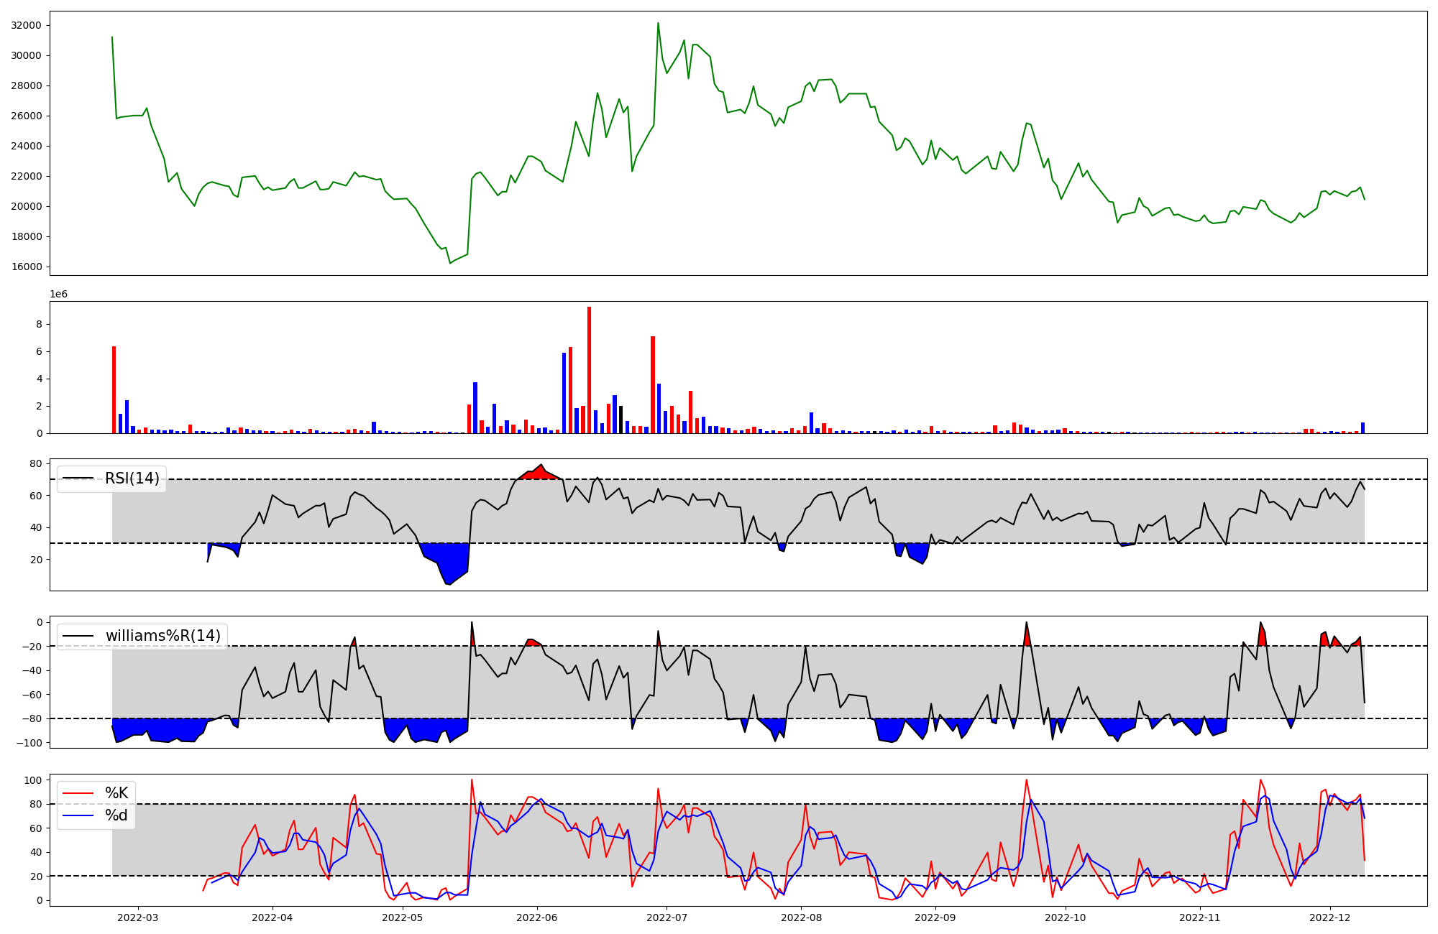Click the 2022-10 x-axis date label

coord(1064,917)
